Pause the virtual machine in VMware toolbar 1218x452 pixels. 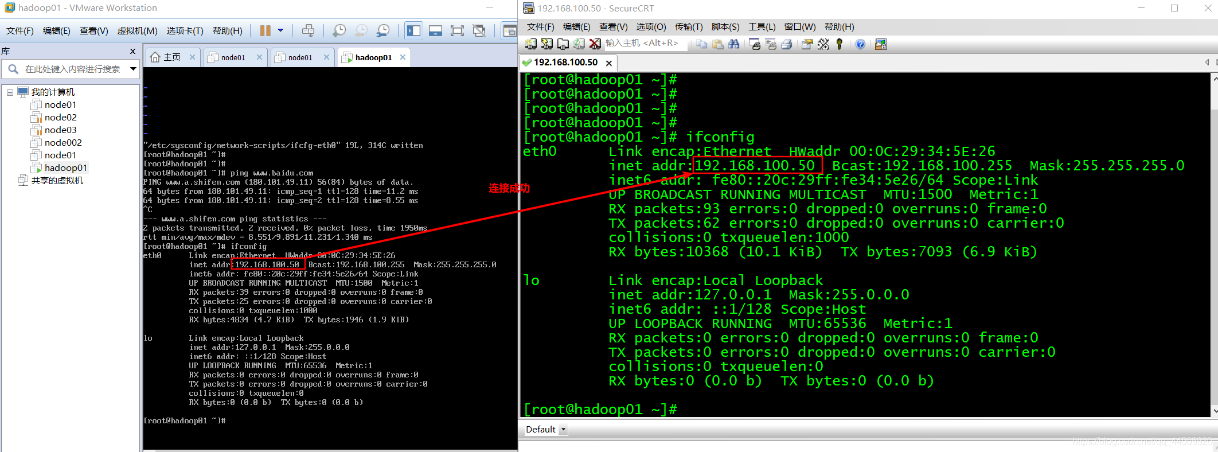tap(265, 30)
